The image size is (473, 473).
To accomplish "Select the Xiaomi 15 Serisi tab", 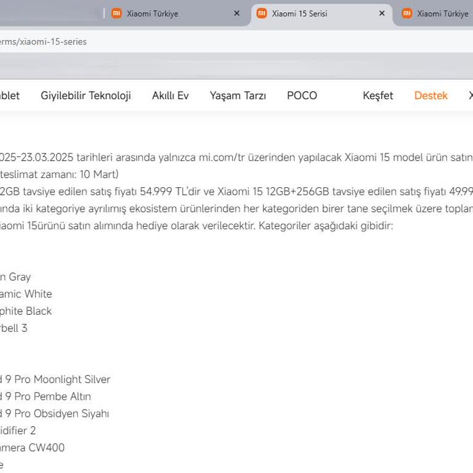I will pos(321,14).
